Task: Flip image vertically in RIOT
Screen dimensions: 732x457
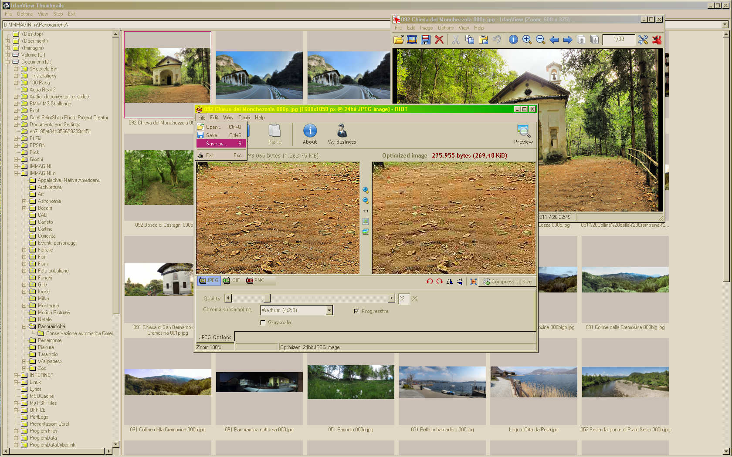Action: [459, 281]
